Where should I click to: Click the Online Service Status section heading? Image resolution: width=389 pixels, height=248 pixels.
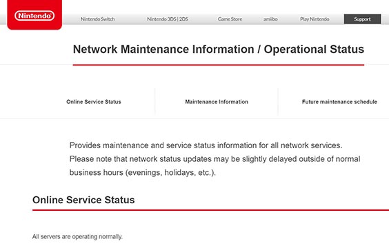tap(83, 200)
